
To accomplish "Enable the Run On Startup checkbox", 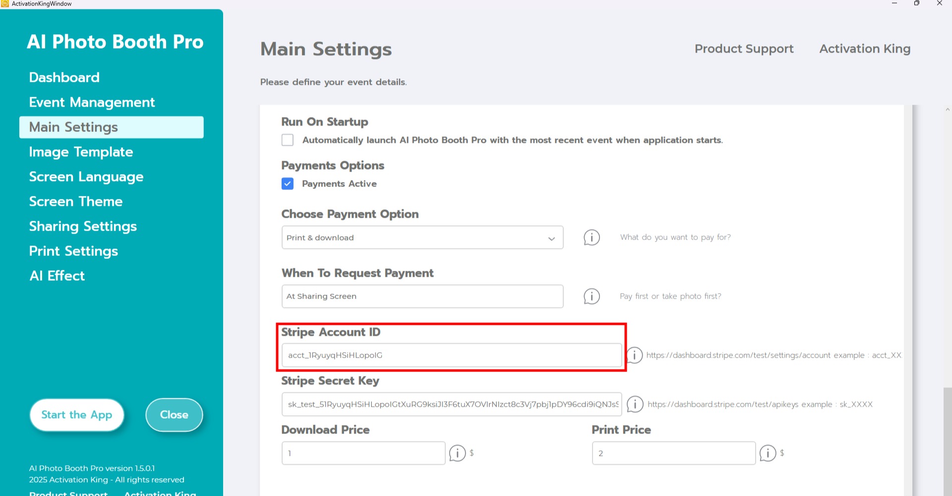I will pos(288,140).
